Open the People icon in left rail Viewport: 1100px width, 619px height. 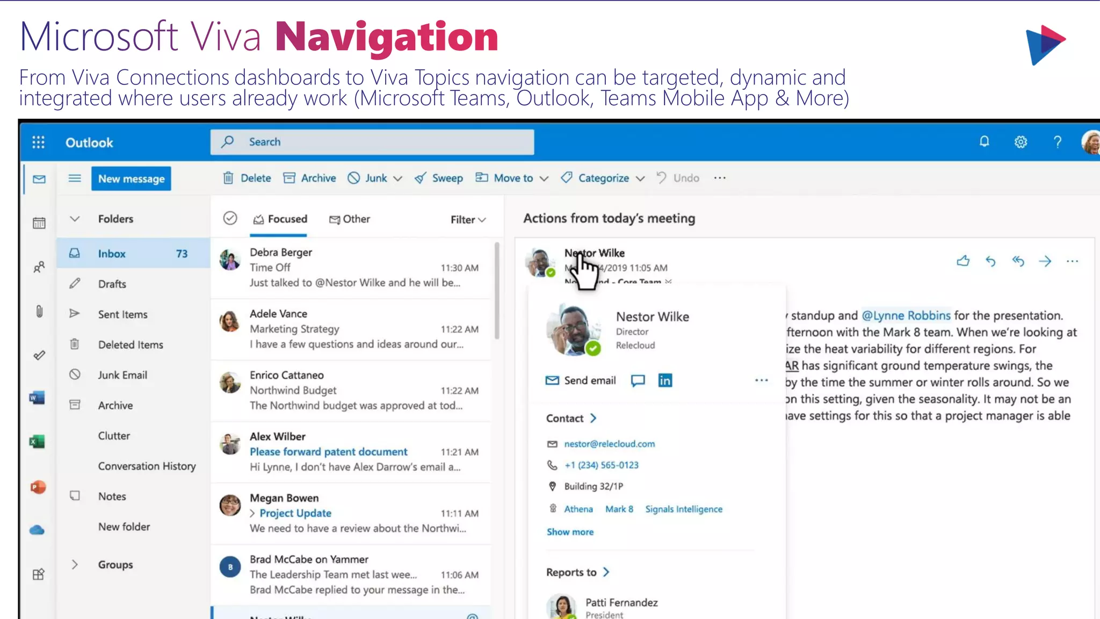(39, 267)
